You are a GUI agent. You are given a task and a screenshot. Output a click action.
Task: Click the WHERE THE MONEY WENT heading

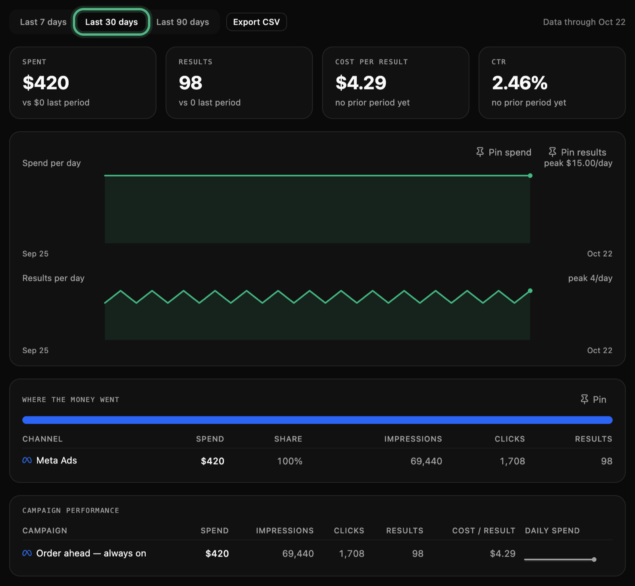coord(71,400)
